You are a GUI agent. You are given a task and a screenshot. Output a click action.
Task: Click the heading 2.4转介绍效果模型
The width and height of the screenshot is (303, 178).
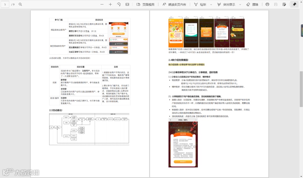click(178, 60)
